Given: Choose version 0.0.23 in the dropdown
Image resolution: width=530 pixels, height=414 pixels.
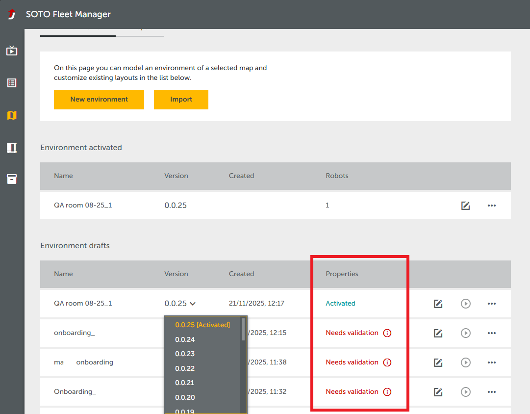Looking at the screenshot, I should pos(185,354).
